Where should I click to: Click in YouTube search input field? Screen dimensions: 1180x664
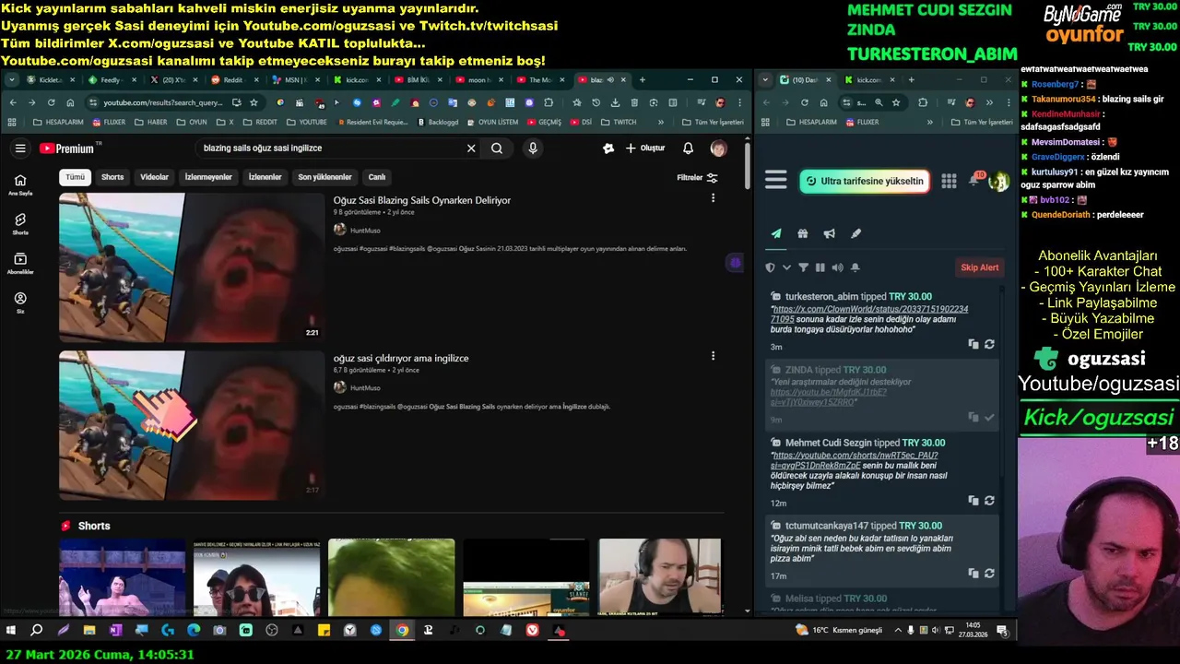point(332,148)
